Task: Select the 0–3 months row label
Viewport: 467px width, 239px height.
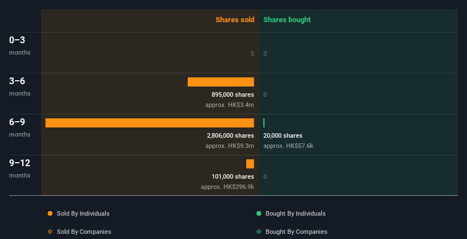Action: pyautogui.click(x=20, y=46)
